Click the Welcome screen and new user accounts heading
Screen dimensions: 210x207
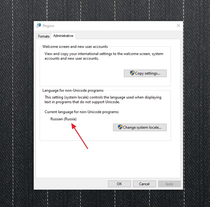coord(75,47)
